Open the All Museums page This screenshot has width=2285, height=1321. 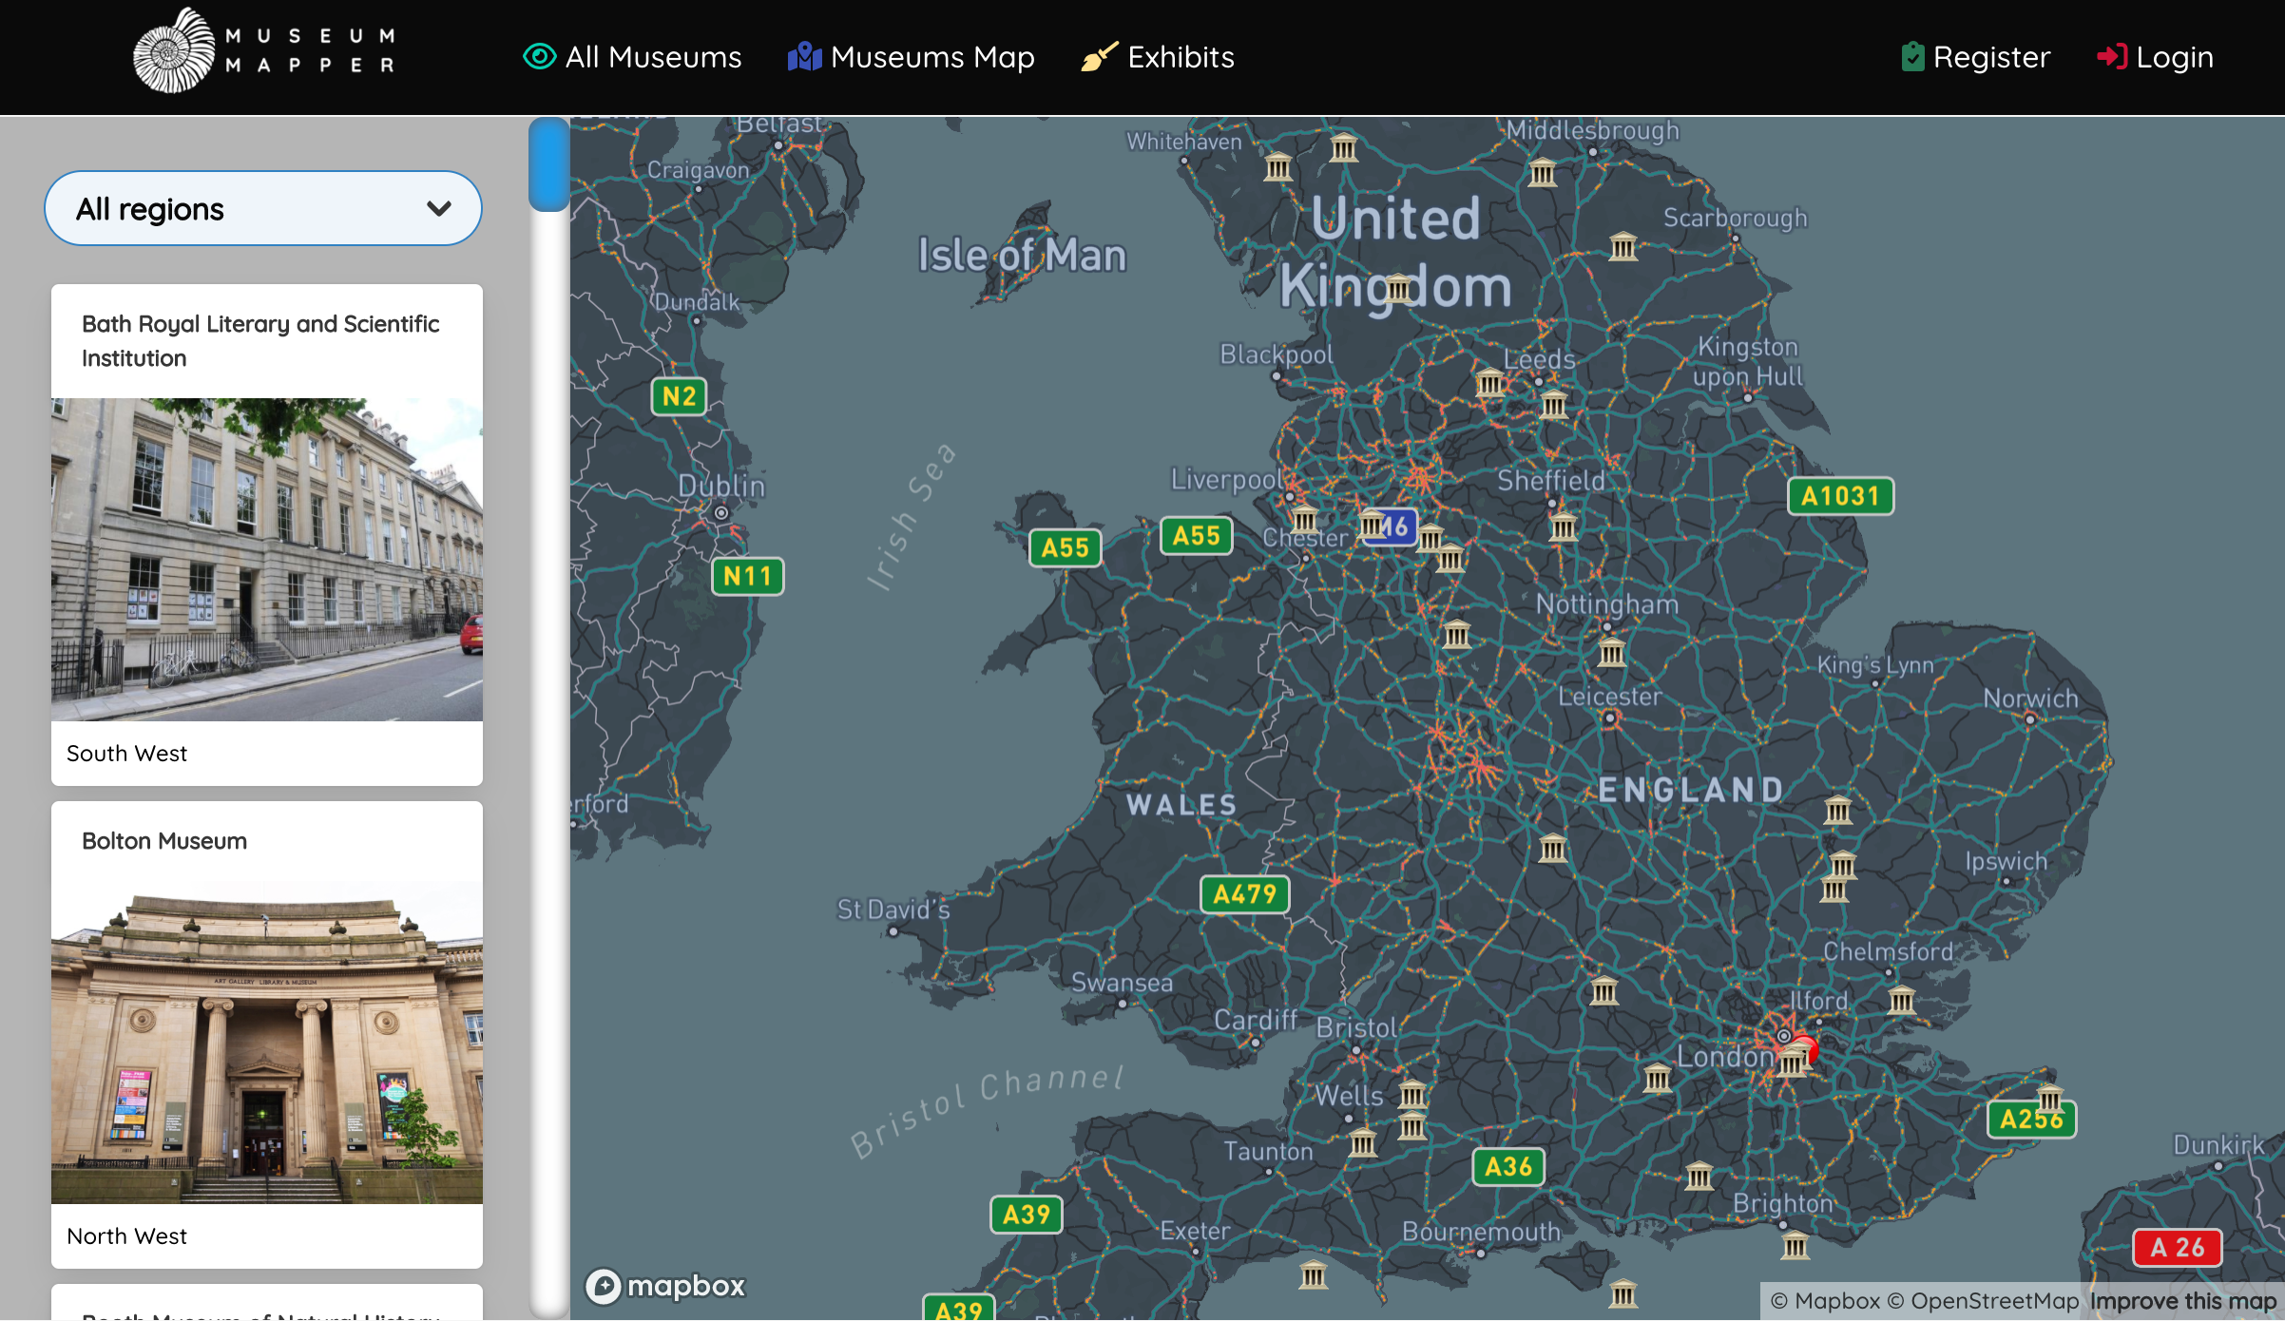tap(632, 57)
